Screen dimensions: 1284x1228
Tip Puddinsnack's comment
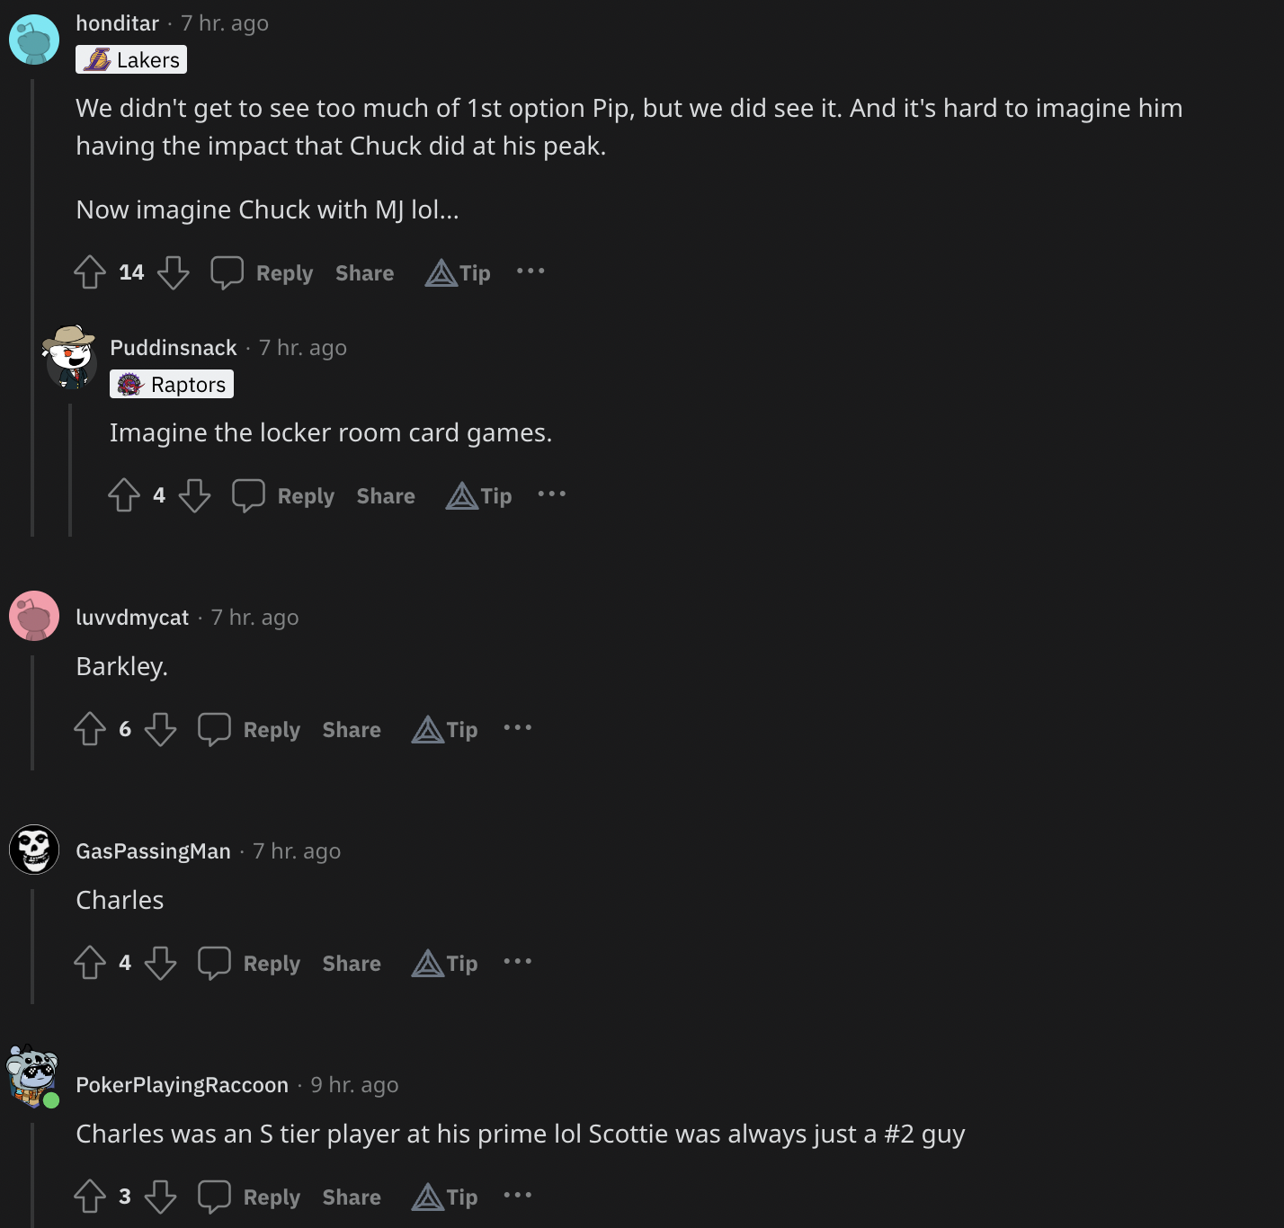478,496
